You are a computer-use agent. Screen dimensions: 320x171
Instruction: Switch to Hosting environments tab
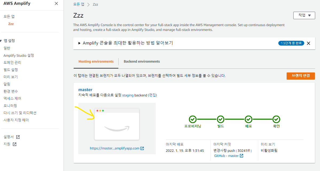coord(96,62)
